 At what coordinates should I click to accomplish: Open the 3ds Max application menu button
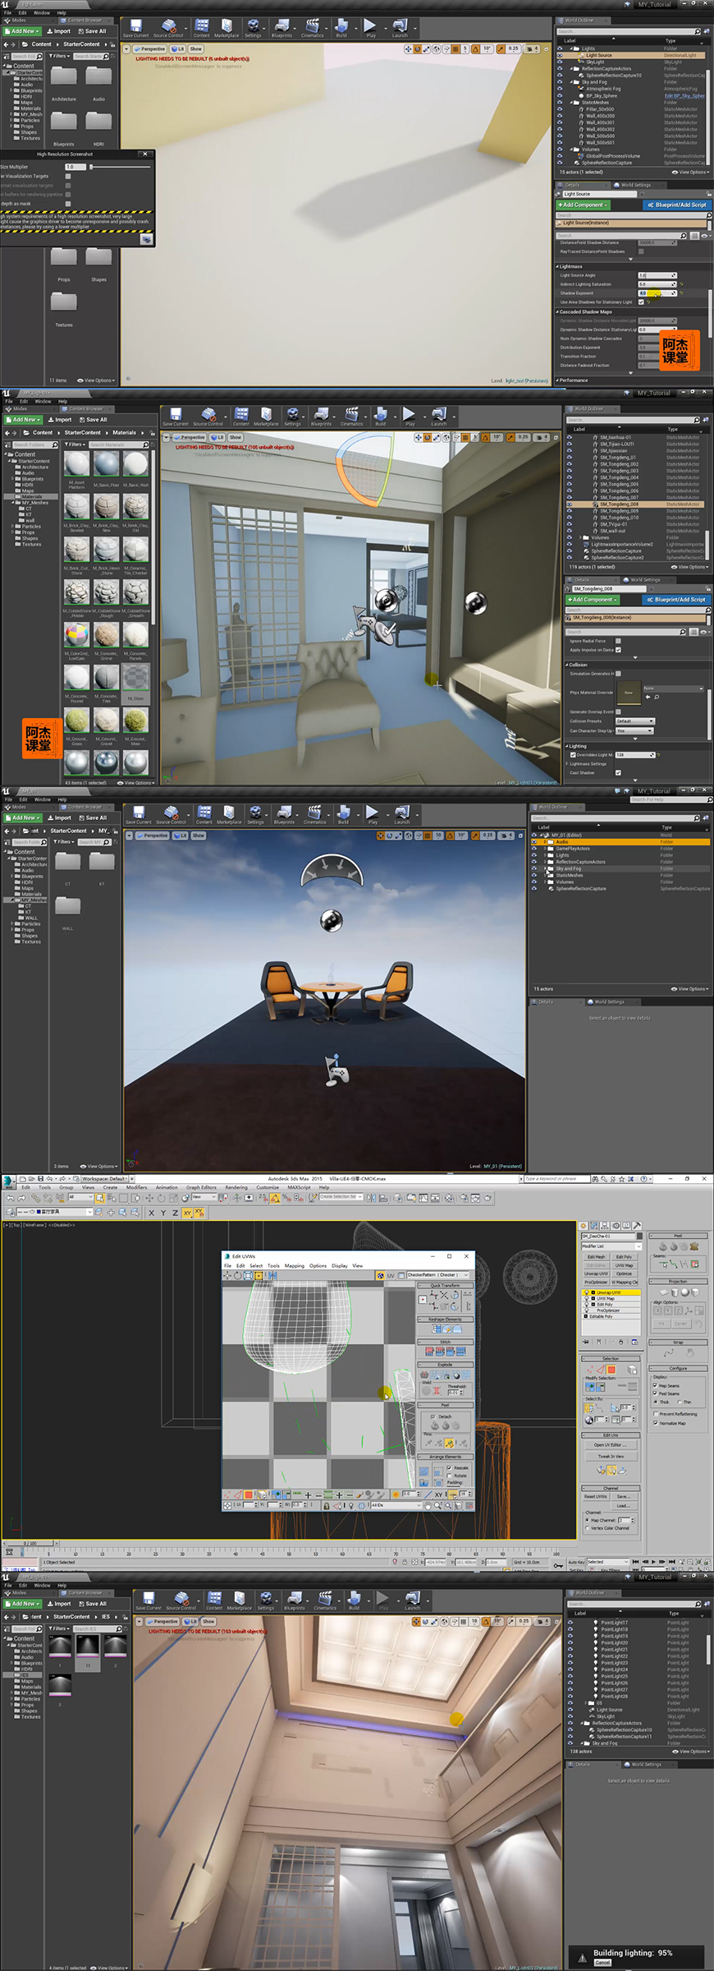(9, 1181)
